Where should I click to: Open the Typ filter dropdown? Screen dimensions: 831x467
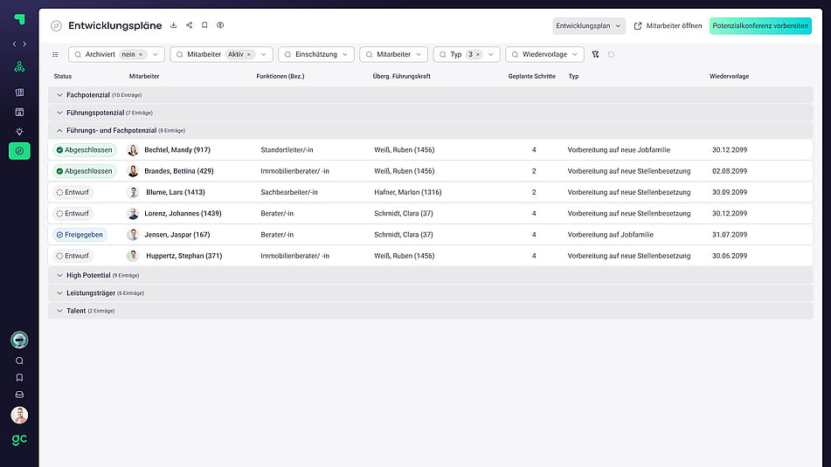491,54
